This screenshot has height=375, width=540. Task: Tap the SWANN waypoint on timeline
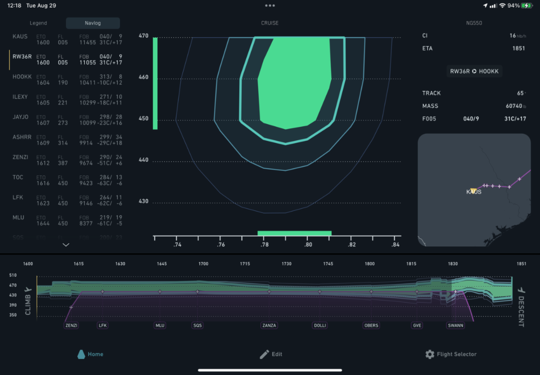(x=455, y=325)
